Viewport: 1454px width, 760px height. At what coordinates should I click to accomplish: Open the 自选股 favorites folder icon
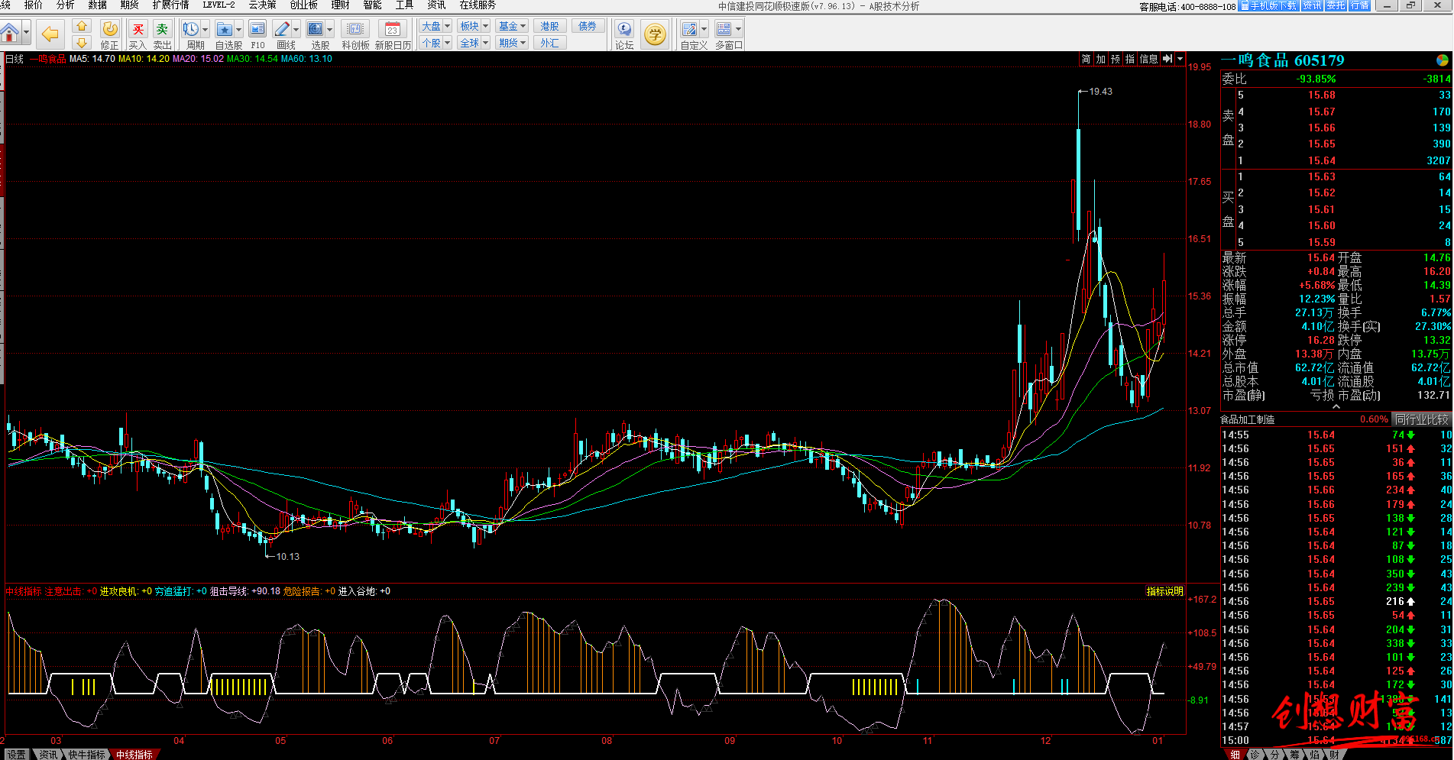tap(224, 29)
